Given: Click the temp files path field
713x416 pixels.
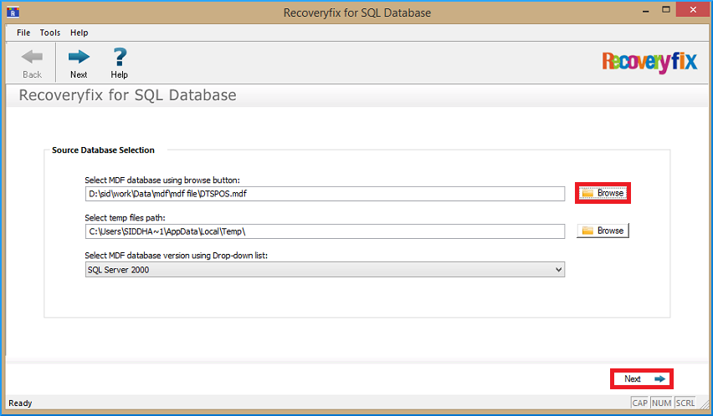Looking at the screenshot, I should (325, 231).
